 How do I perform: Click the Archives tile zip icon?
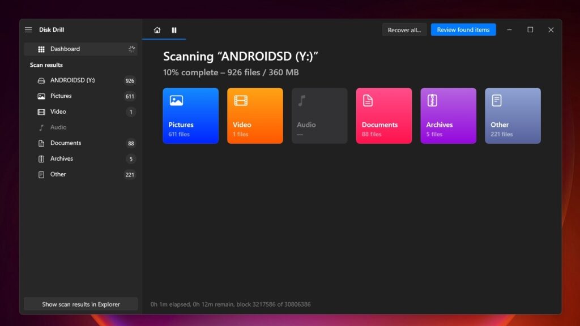click(433, 101)
